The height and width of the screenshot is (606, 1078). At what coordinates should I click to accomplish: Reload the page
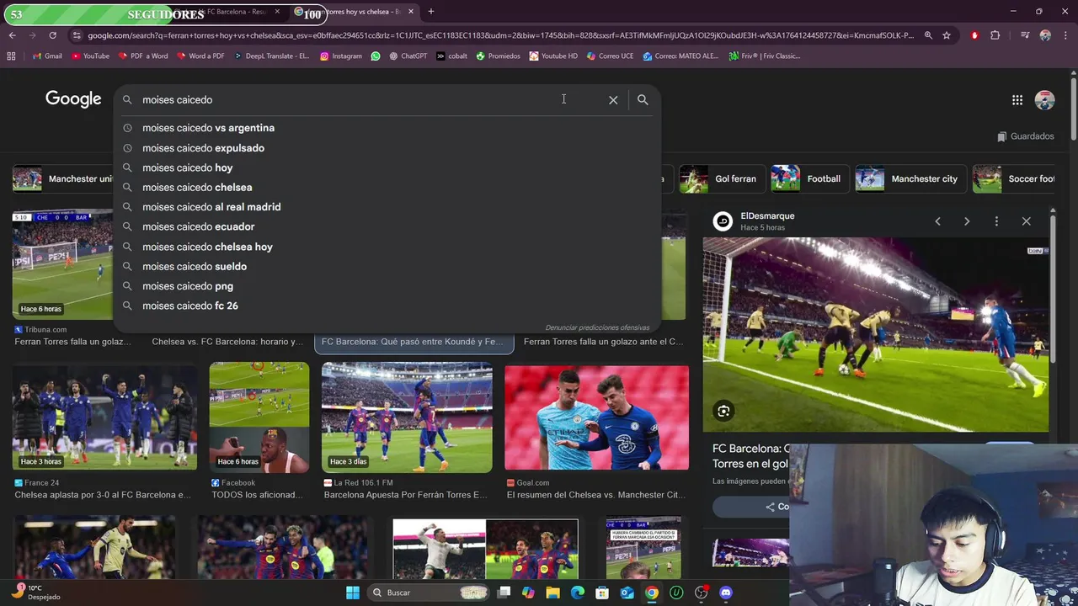pyautogui.click(x=52, y=35)
